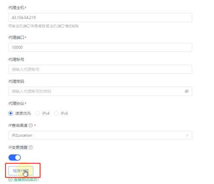Select the IPv4 radio option
The image size is (214, 184).
click(38, 113)
